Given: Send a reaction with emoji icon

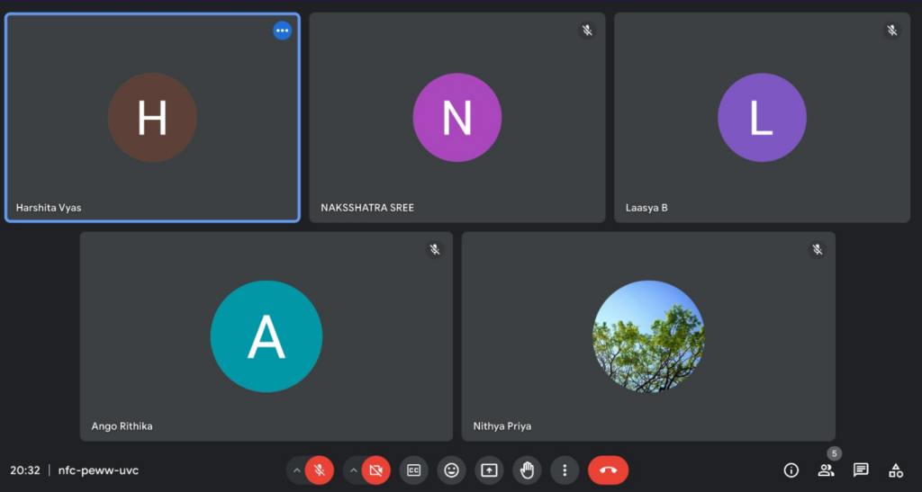Looking at the screenshot, I should point(451,470).
